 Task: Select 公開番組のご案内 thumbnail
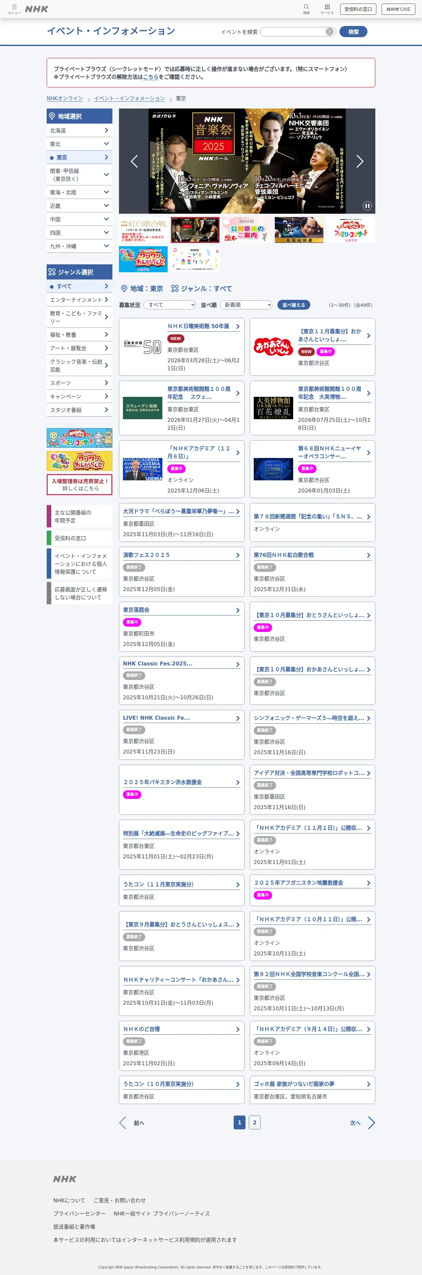(247, 230)
